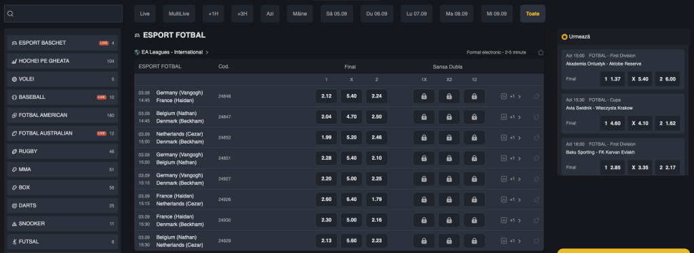The width and height of the screenshot is (694, 253).
Task: Open HOCHEI PE GHEATA category
Action: pos(62,61)
